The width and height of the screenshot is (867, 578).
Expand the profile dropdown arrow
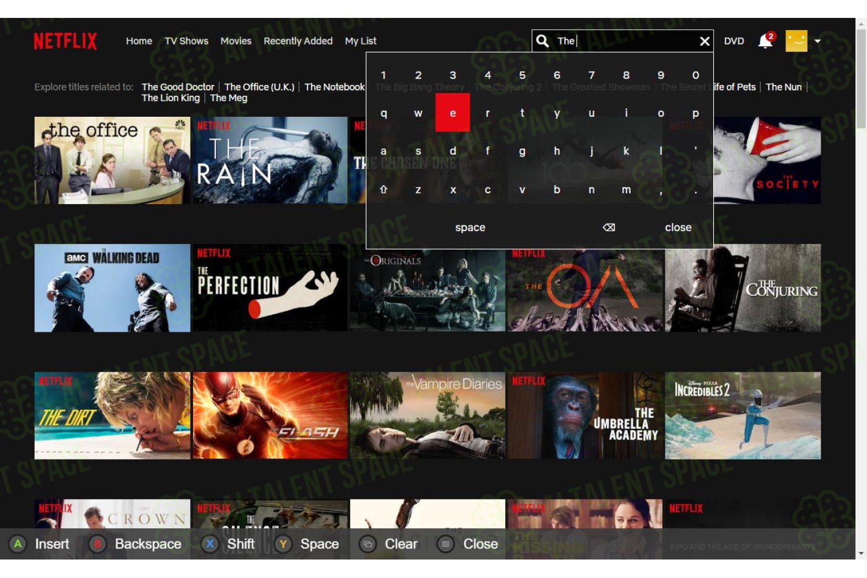[x=818, y=41]
